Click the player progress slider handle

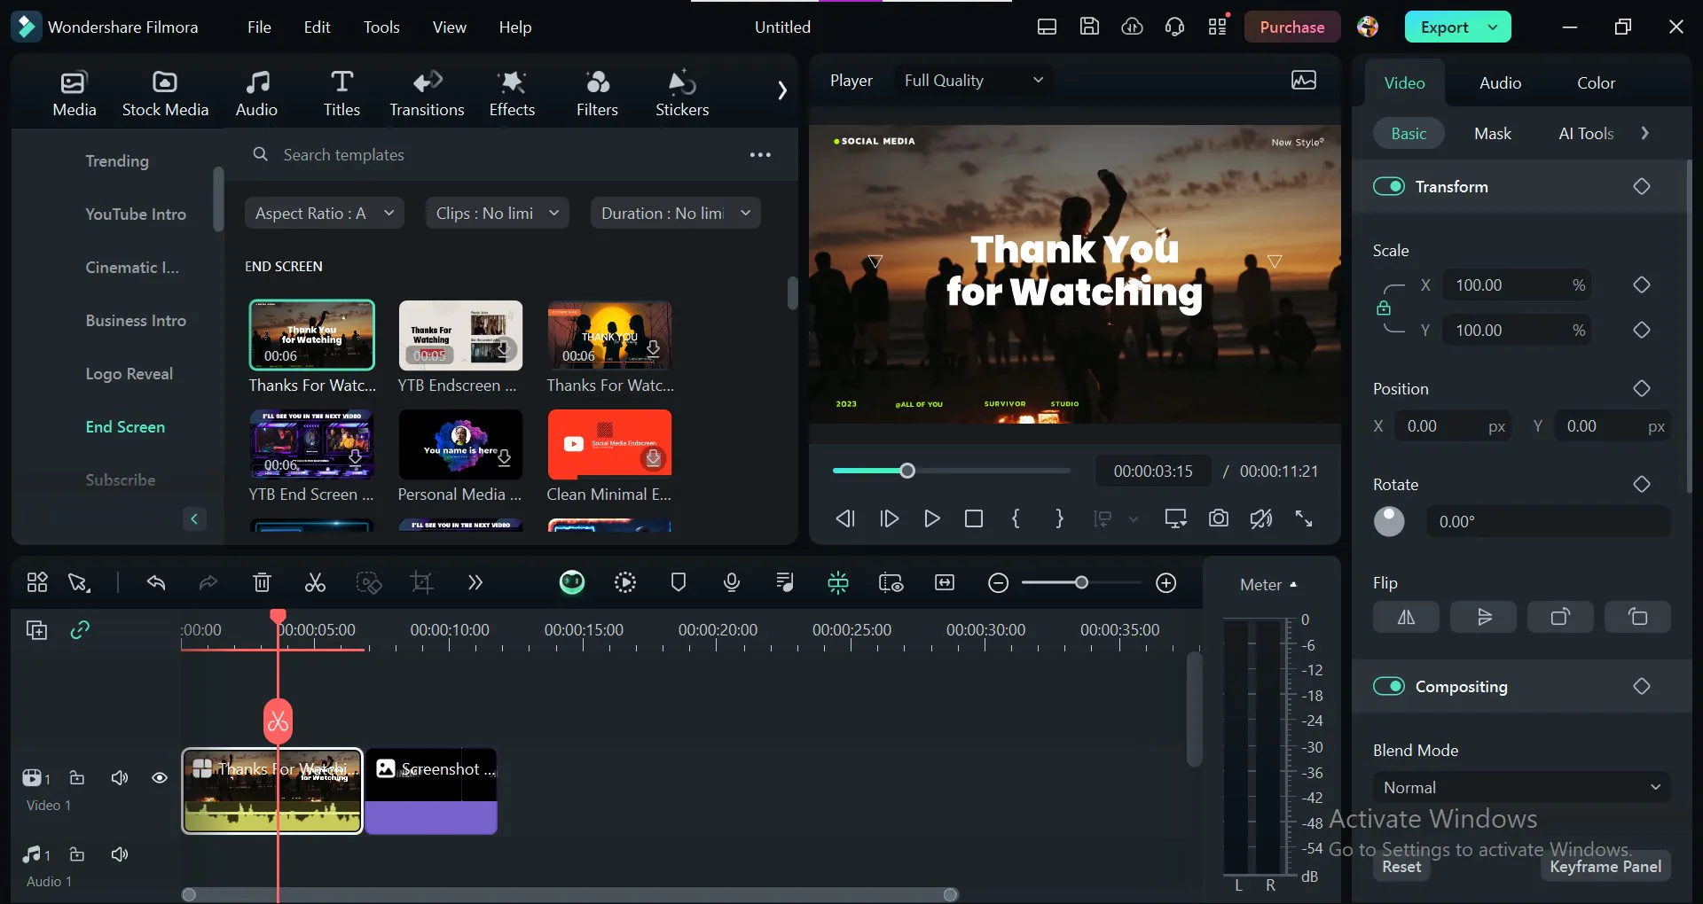click(907, 471)
